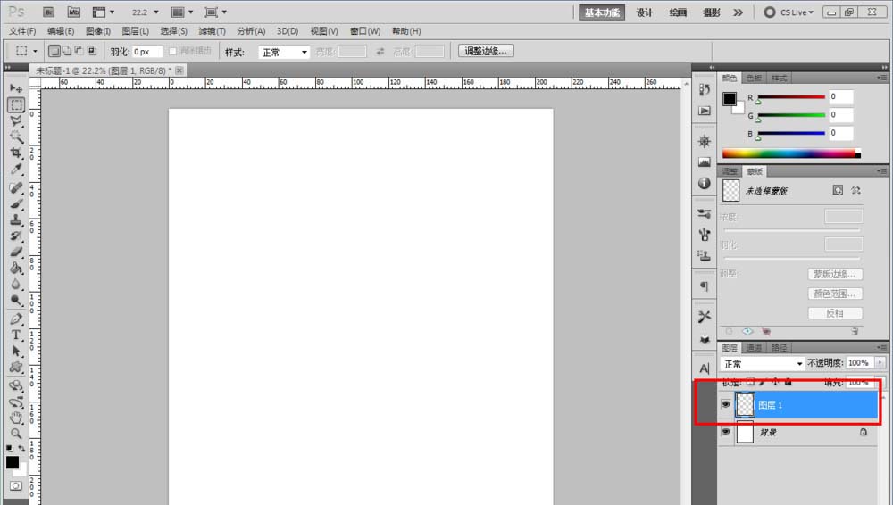Open the marquee tool preset picker arrow
This screenshot has width=893, height=505.
click(x=35, y=51)
